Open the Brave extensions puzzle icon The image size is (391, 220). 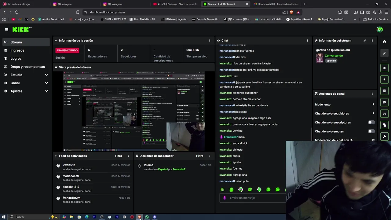tap(340, 12)
